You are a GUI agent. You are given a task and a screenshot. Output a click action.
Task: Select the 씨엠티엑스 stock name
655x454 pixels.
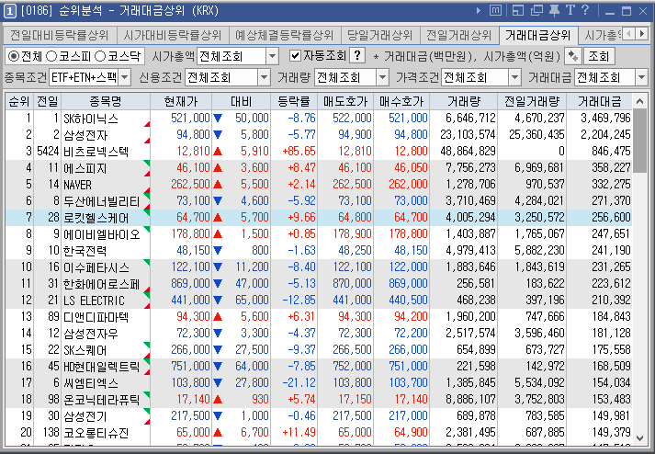coord(91,383)
